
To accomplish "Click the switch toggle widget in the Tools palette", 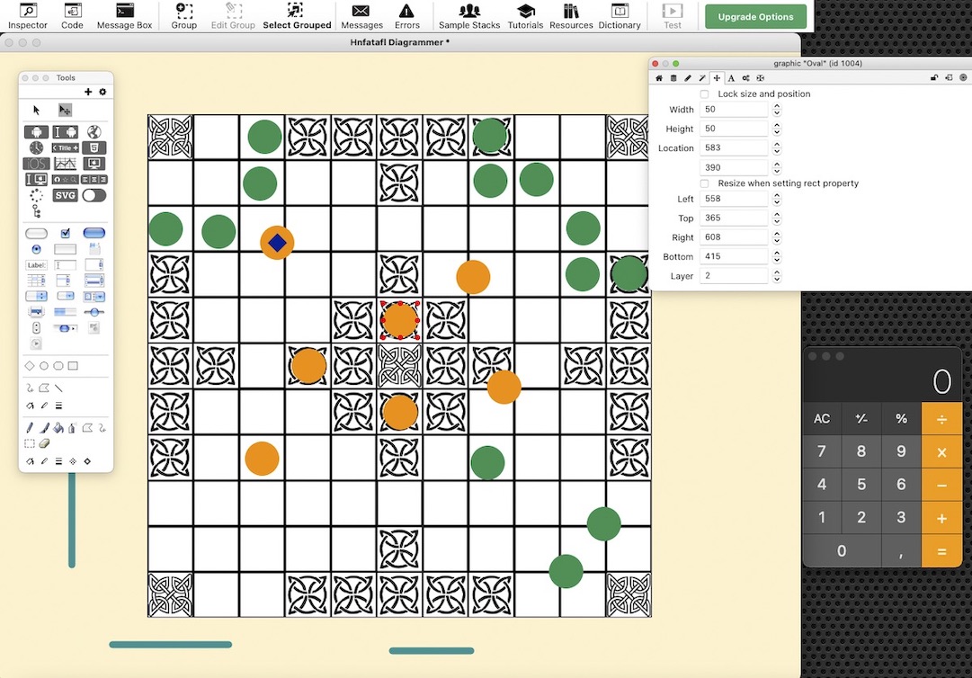I will (x=94, y=195).
